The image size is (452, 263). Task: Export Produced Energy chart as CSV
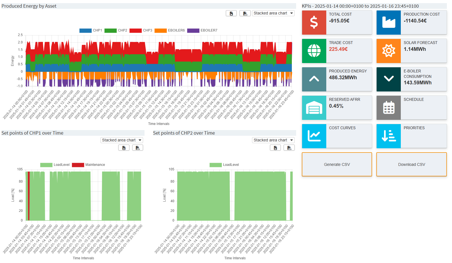pos(245,13)
